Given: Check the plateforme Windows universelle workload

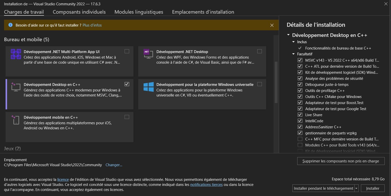Looking at the screenshot, I should point(260,84).
